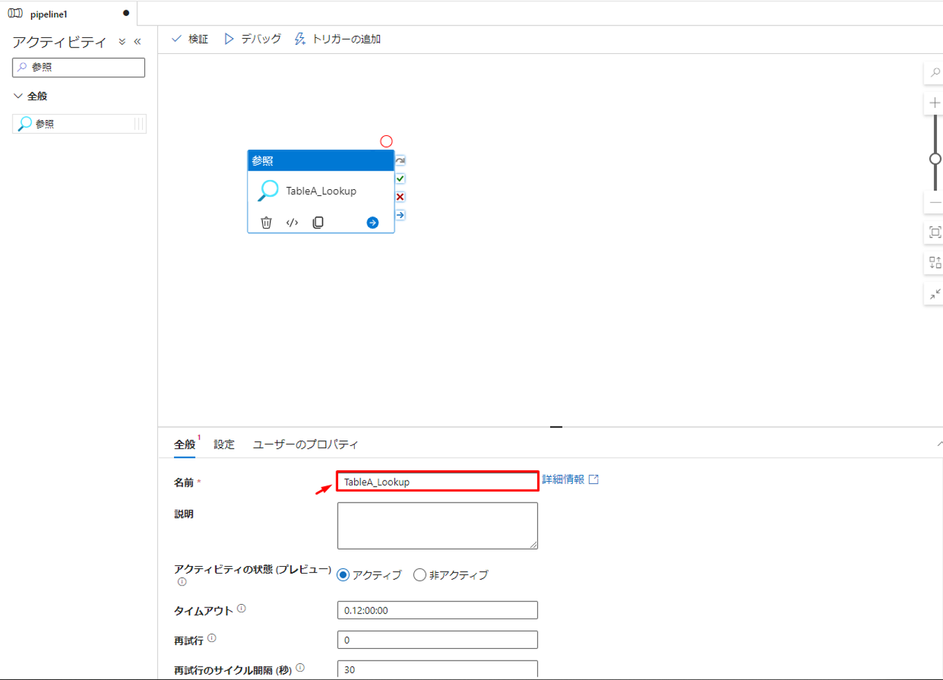Collapse the 全般 activity category
The height and width of the screenshot is (680, 943).
click(x=19, y=96)
